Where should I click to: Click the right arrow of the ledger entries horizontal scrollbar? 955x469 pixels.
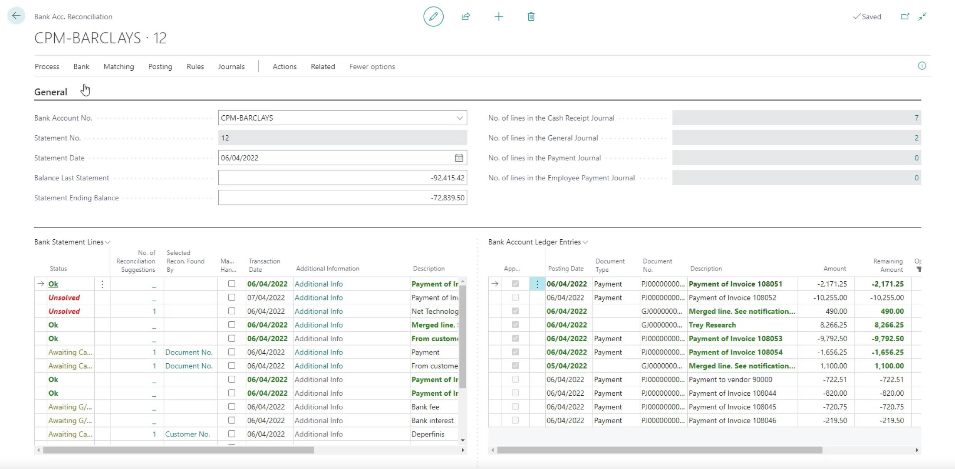tap(917, 450)
